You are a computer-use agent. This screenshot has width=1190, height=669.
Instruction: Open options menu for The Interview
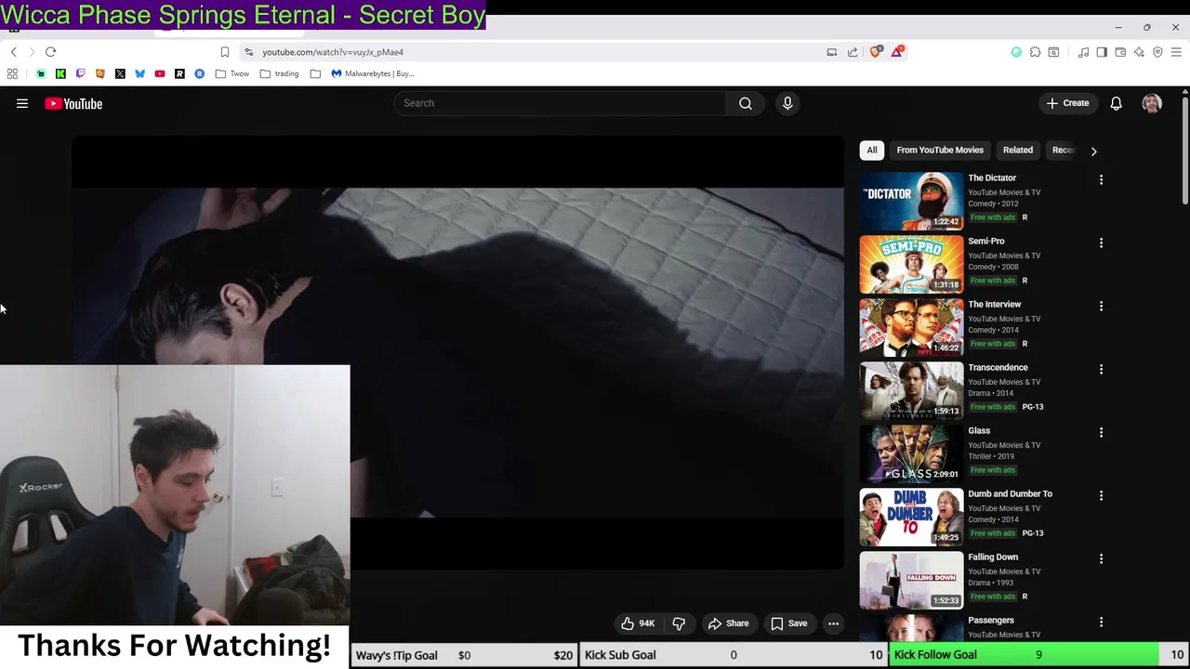[x=1101, y=306]
